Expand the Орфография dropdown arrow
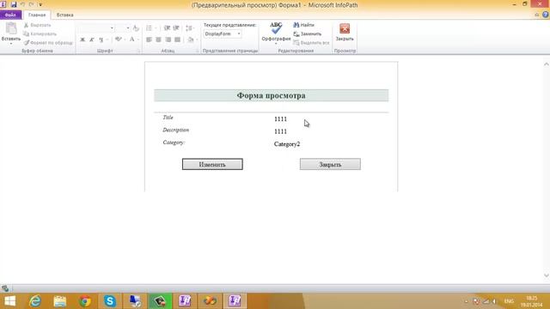550x309 pixels. click(x=276, y=44)
